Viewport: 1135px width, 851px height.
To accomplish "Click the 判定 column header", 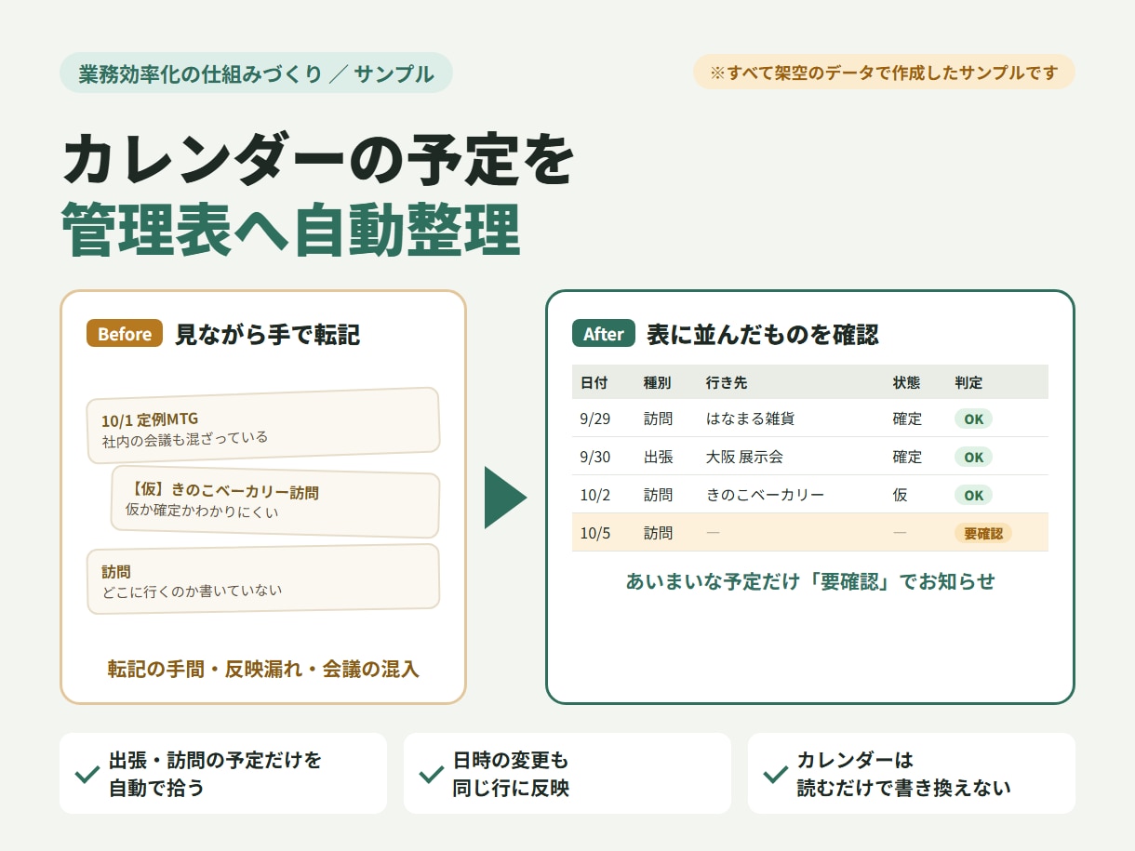I will click(x=968, y=382).
